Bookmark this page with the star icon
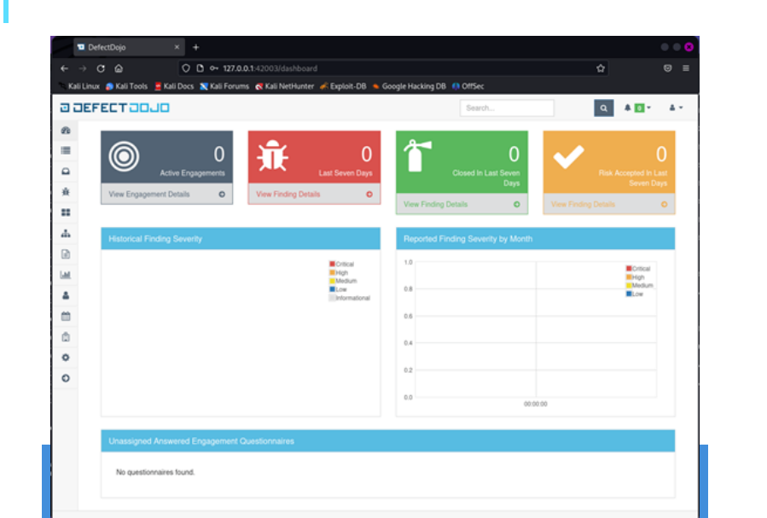 point(601,68)
